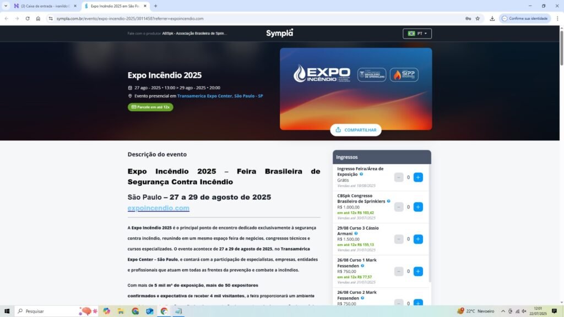The height and width of the screenshot is (317, 564).
Task: Open the browser downloads icon
Action: (x=492, y=18)
